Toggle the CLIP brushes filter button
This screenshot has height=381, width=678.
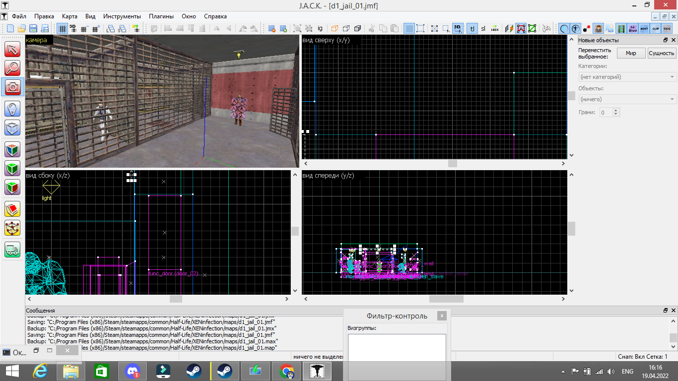point(656,28)
